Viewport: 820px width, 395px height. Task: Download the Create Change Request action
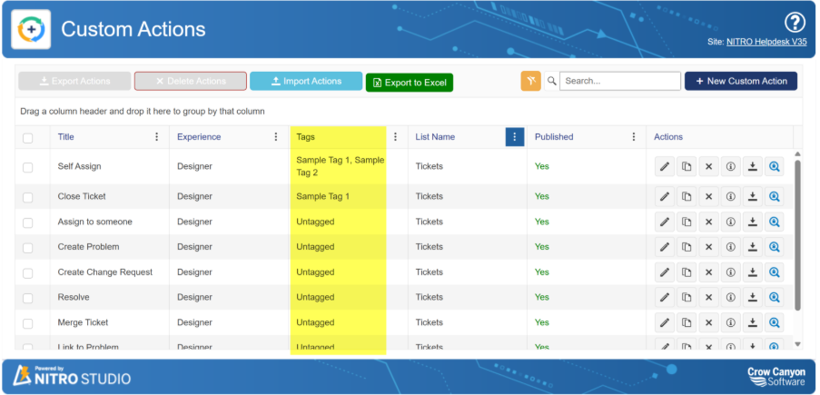[x=752, y=272]
